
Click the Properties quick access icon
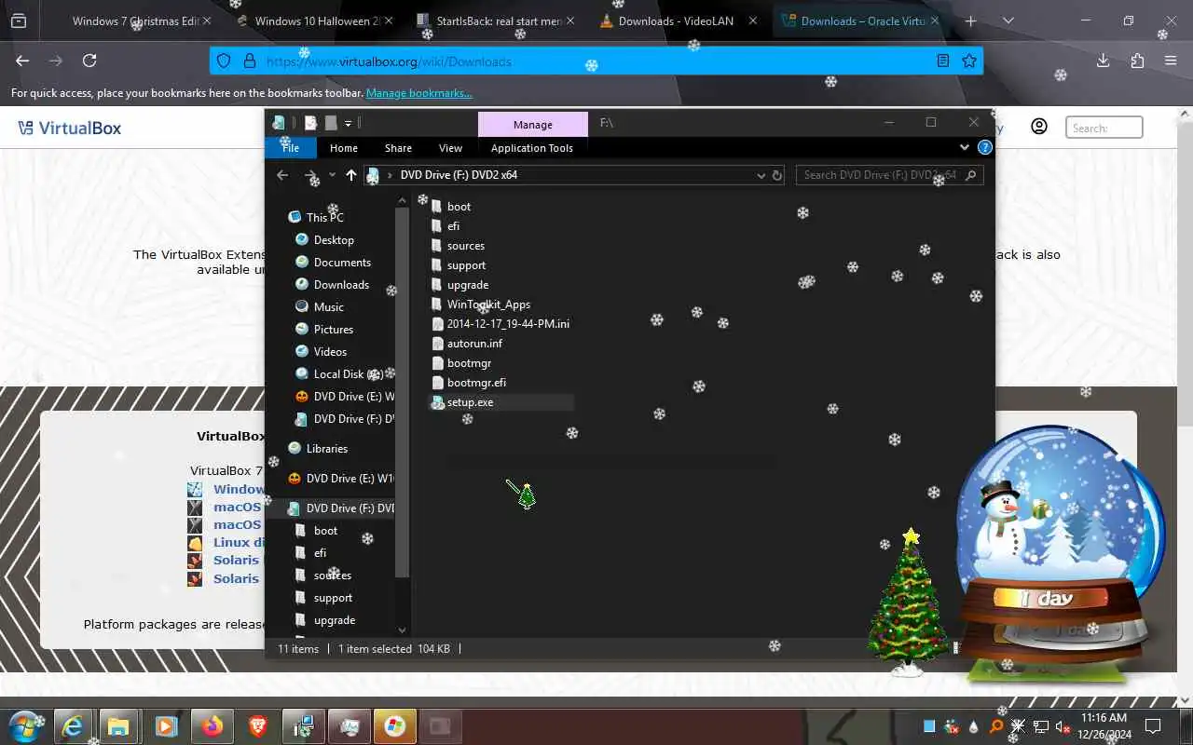310,123
